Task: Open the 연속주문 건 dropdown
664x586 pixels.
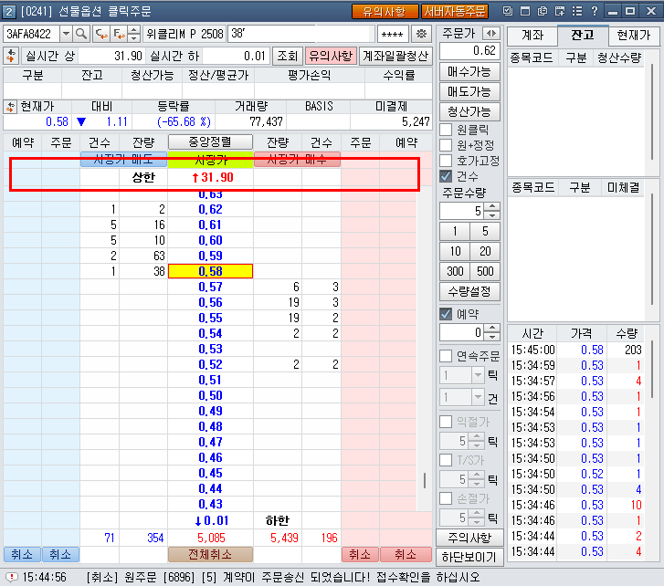Action: [478, 397]
